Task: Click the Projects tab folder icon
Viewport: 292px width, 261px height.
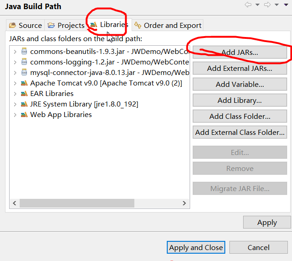Action: tap(51, 25)
